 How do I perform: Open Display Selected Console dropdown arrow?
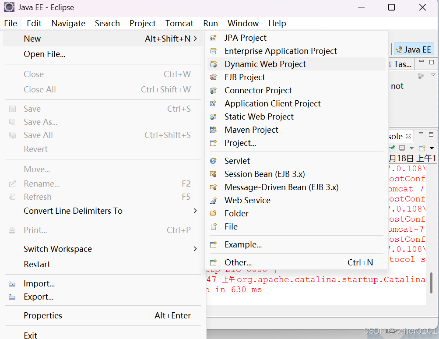[411, 148]
